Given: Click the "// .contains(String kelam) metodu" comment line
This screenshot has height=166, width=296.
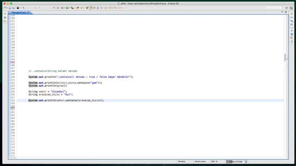Looking at the screenshot, I should coord(53,71).
